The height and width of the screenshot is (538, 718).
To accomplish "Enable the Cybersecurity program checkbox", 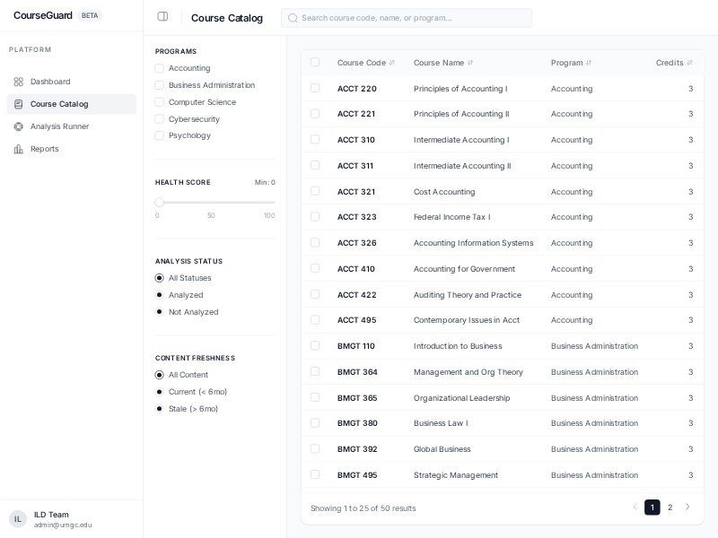I will pyautogui.click(x=159, y=119).
